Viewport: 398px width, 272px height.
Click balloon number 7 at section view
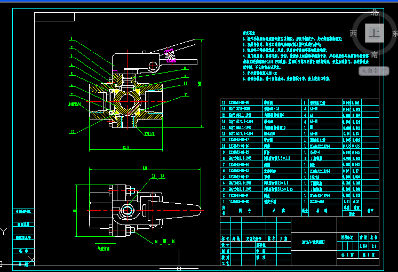coord(71,94)
